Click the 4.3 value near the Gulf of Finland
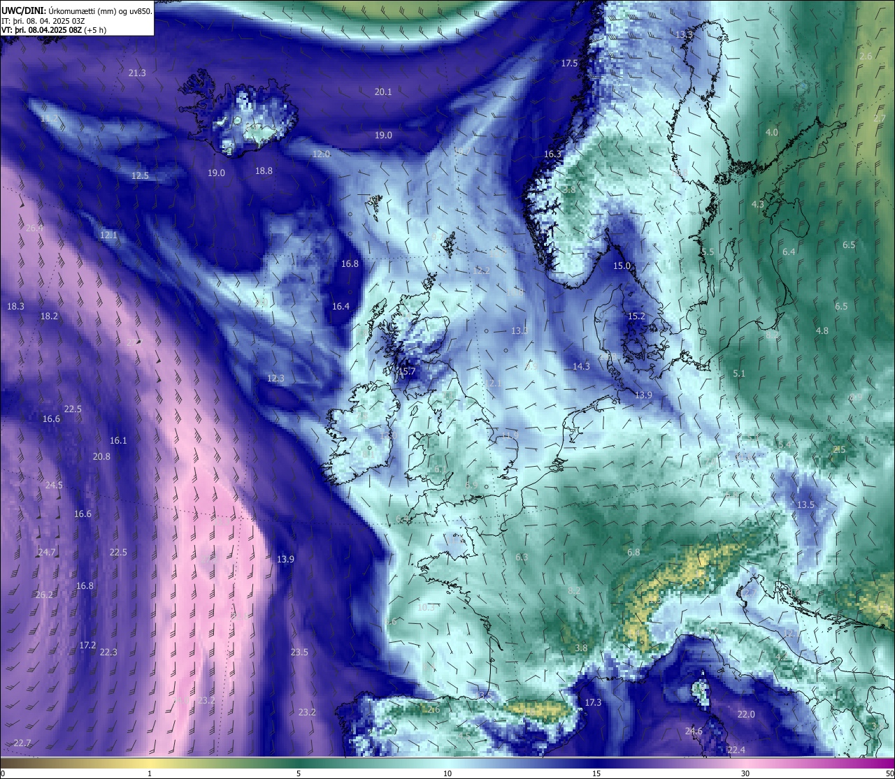The height and width of the screenshot is (779, 895). click(757, 204)
